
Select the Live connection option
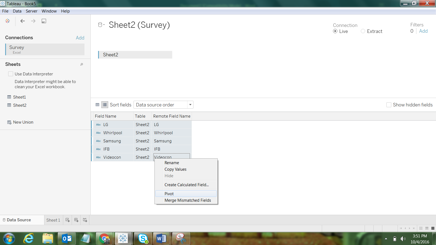click(x=335, y=31)
